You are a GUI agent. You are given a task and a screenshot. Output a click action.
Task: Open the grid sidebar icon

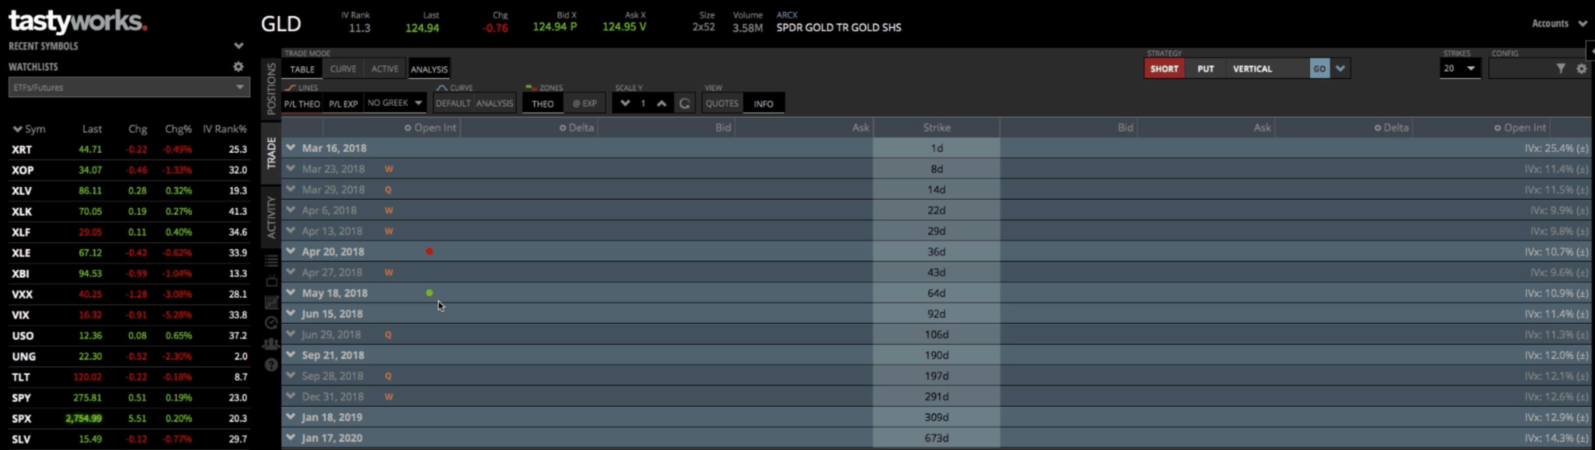[x=271, y=302]
